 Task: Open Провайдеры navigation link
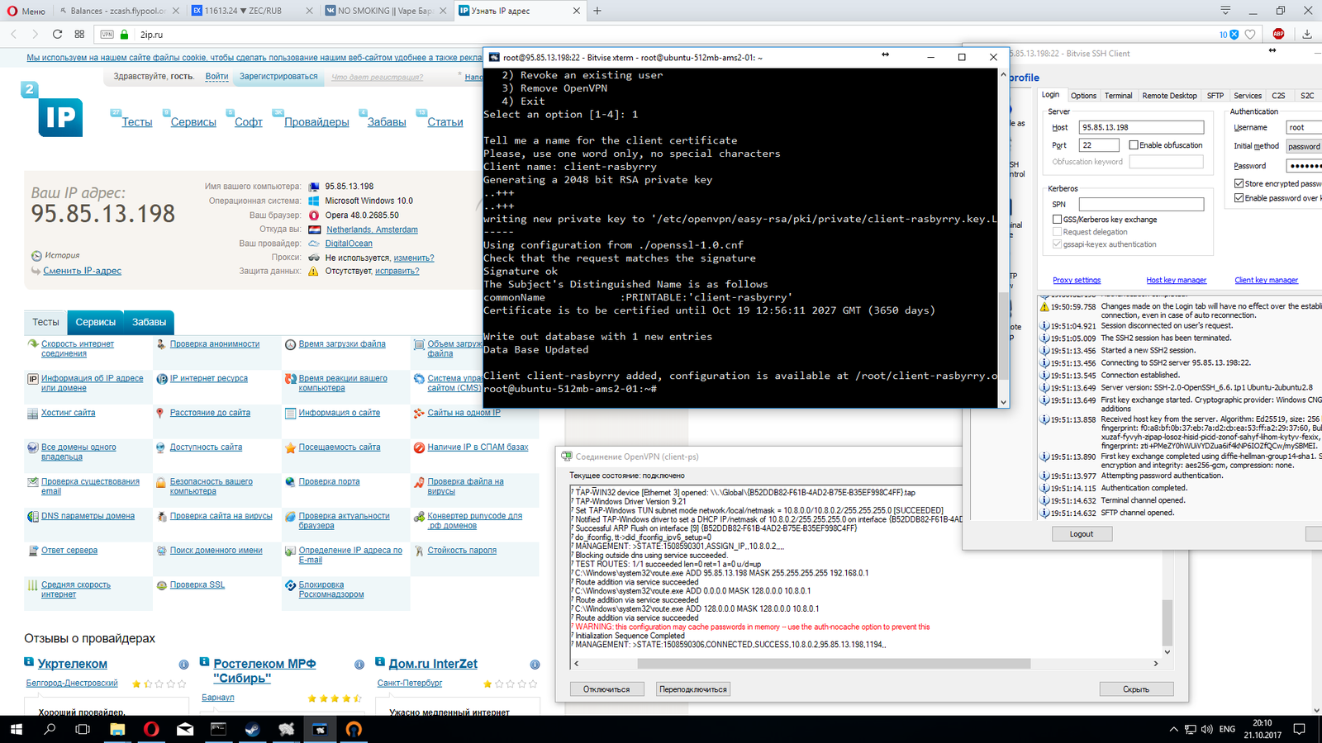point(316,122)
